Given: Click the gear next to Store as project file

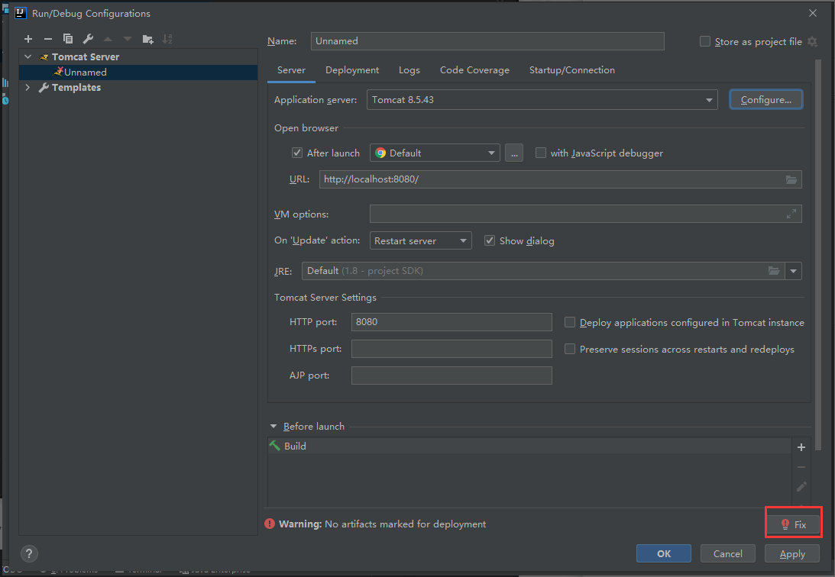Looking at the screenshot, I should (812, 41).
